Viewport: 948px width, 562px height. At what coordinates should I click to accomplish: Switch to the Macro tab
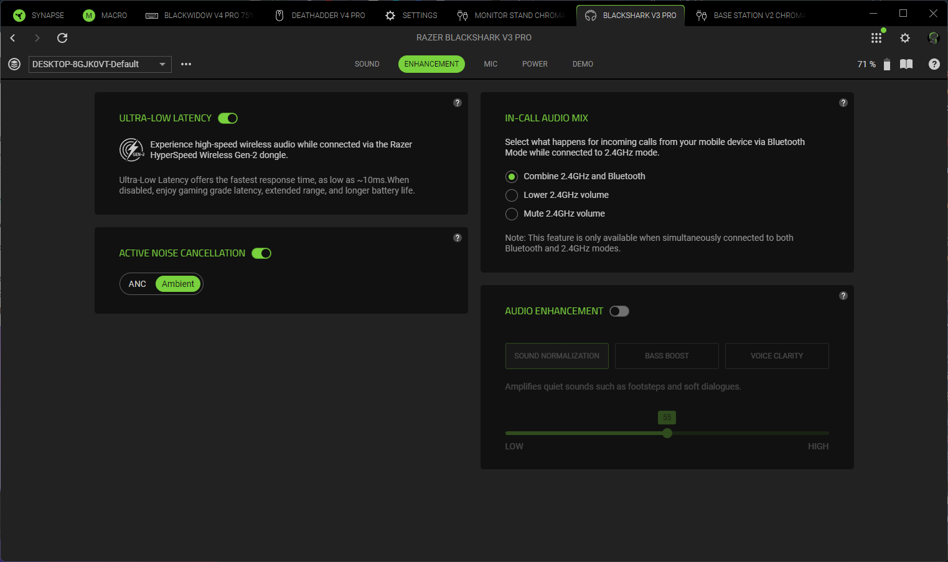click(105, 15)
